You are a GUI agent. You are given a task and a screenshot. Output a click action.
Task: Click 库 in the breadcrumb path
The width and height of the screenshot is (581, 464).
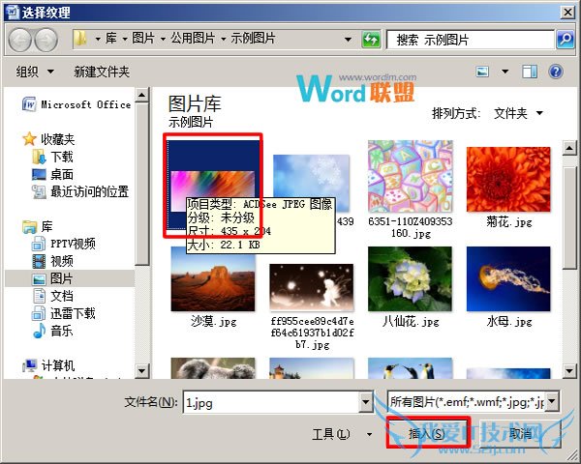[x=110, y=39]
